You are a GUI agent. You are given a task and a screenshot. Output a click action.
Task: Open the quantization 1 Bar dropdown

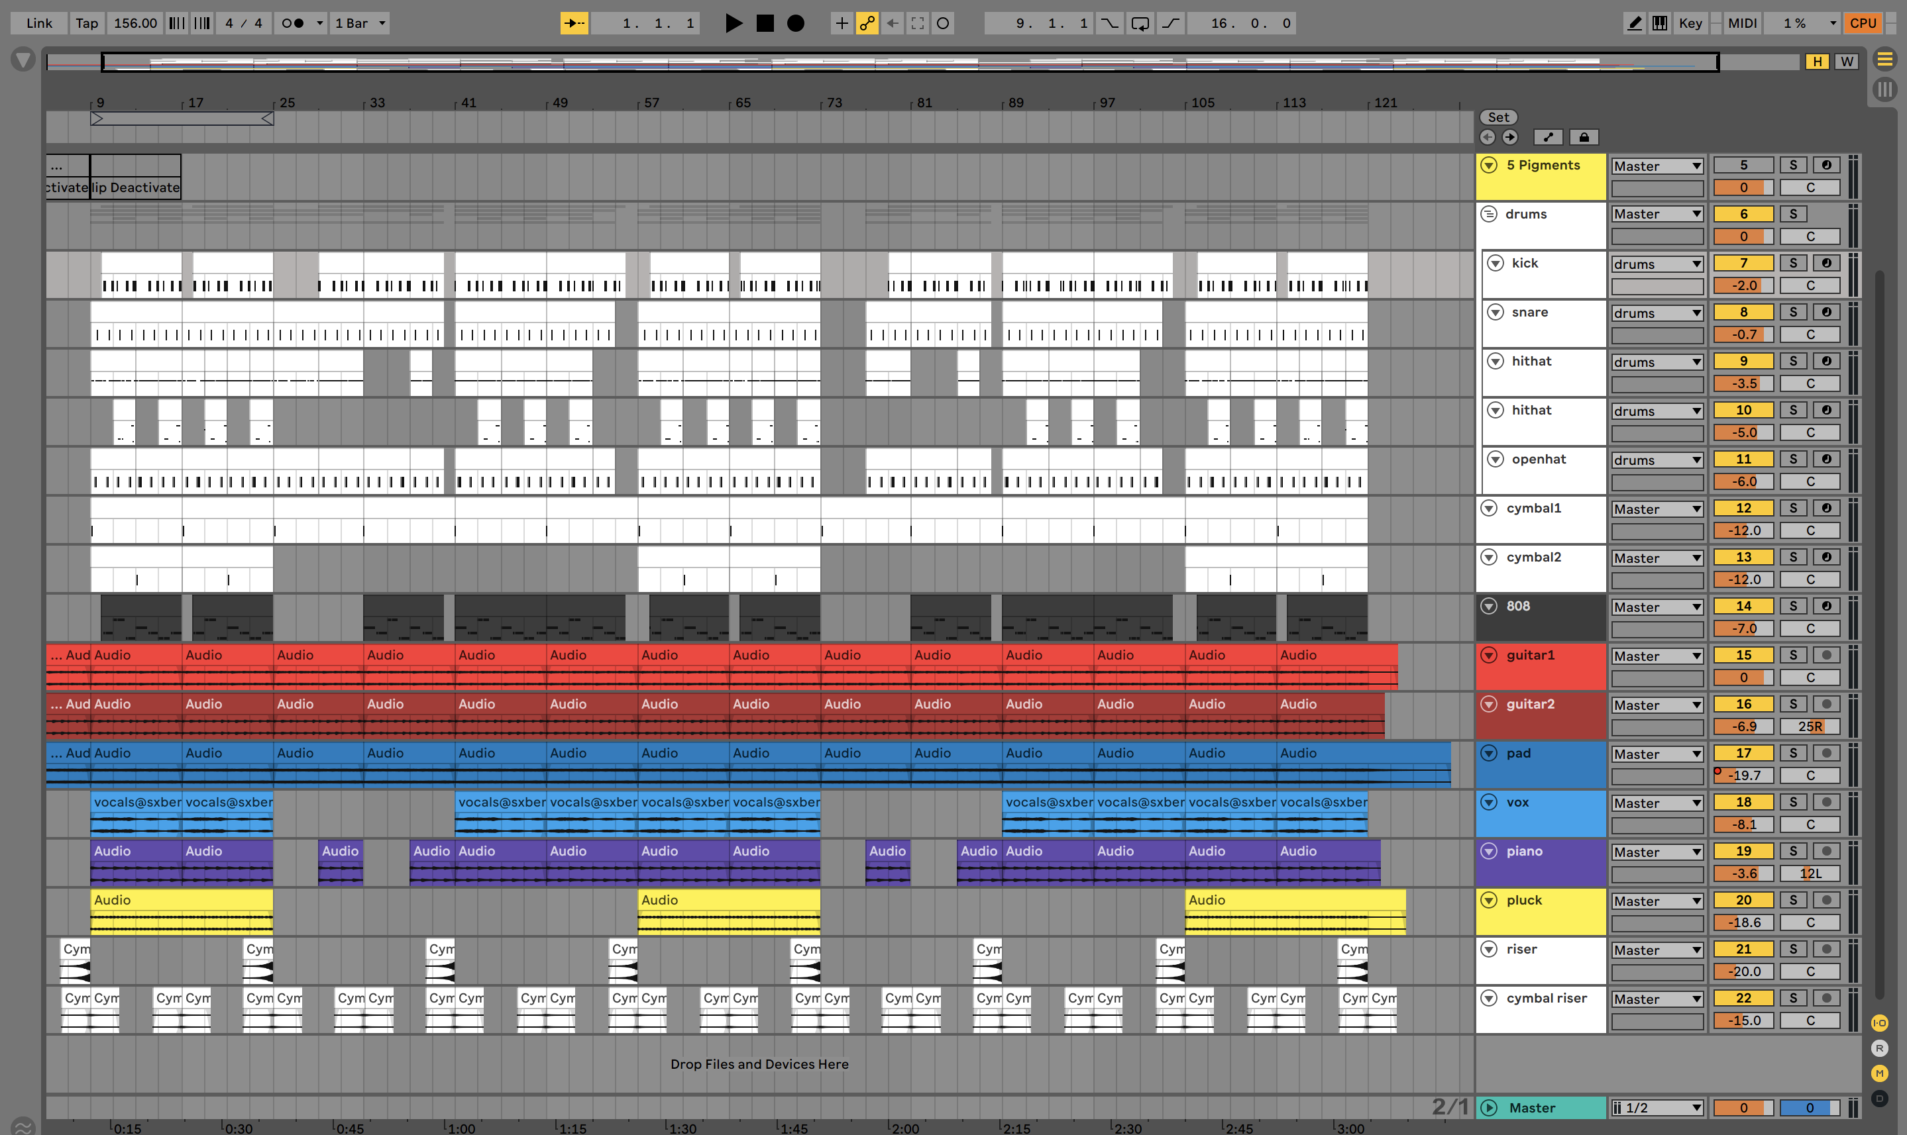[360, 23]
